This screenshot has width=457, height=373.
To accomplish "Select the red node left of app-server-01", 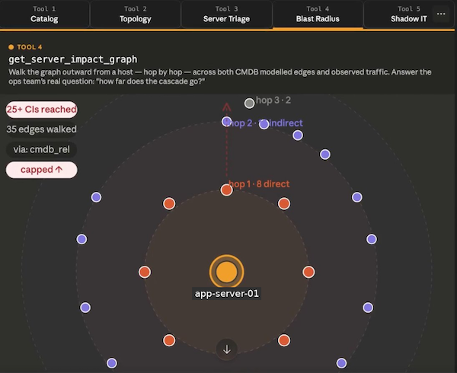I will [x=145, y=272].
